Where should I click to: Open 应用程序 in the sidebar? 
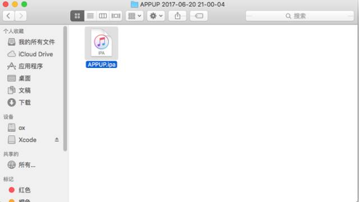click(x=31, y=66)
